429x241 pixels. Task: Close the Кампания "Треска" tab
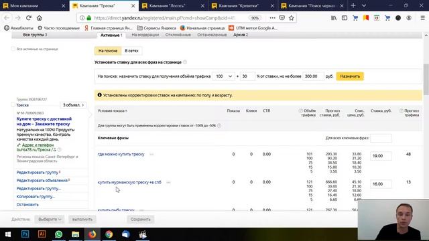tap(133, 5)
